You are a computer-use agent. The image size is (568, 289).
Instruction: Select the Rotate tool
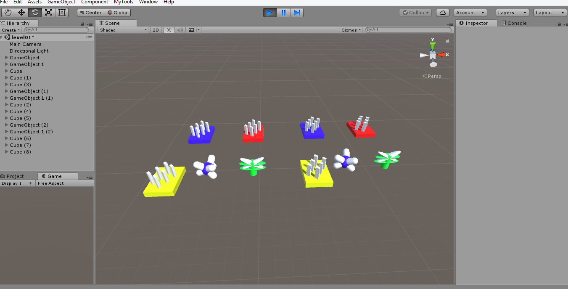tap(36, 13)
